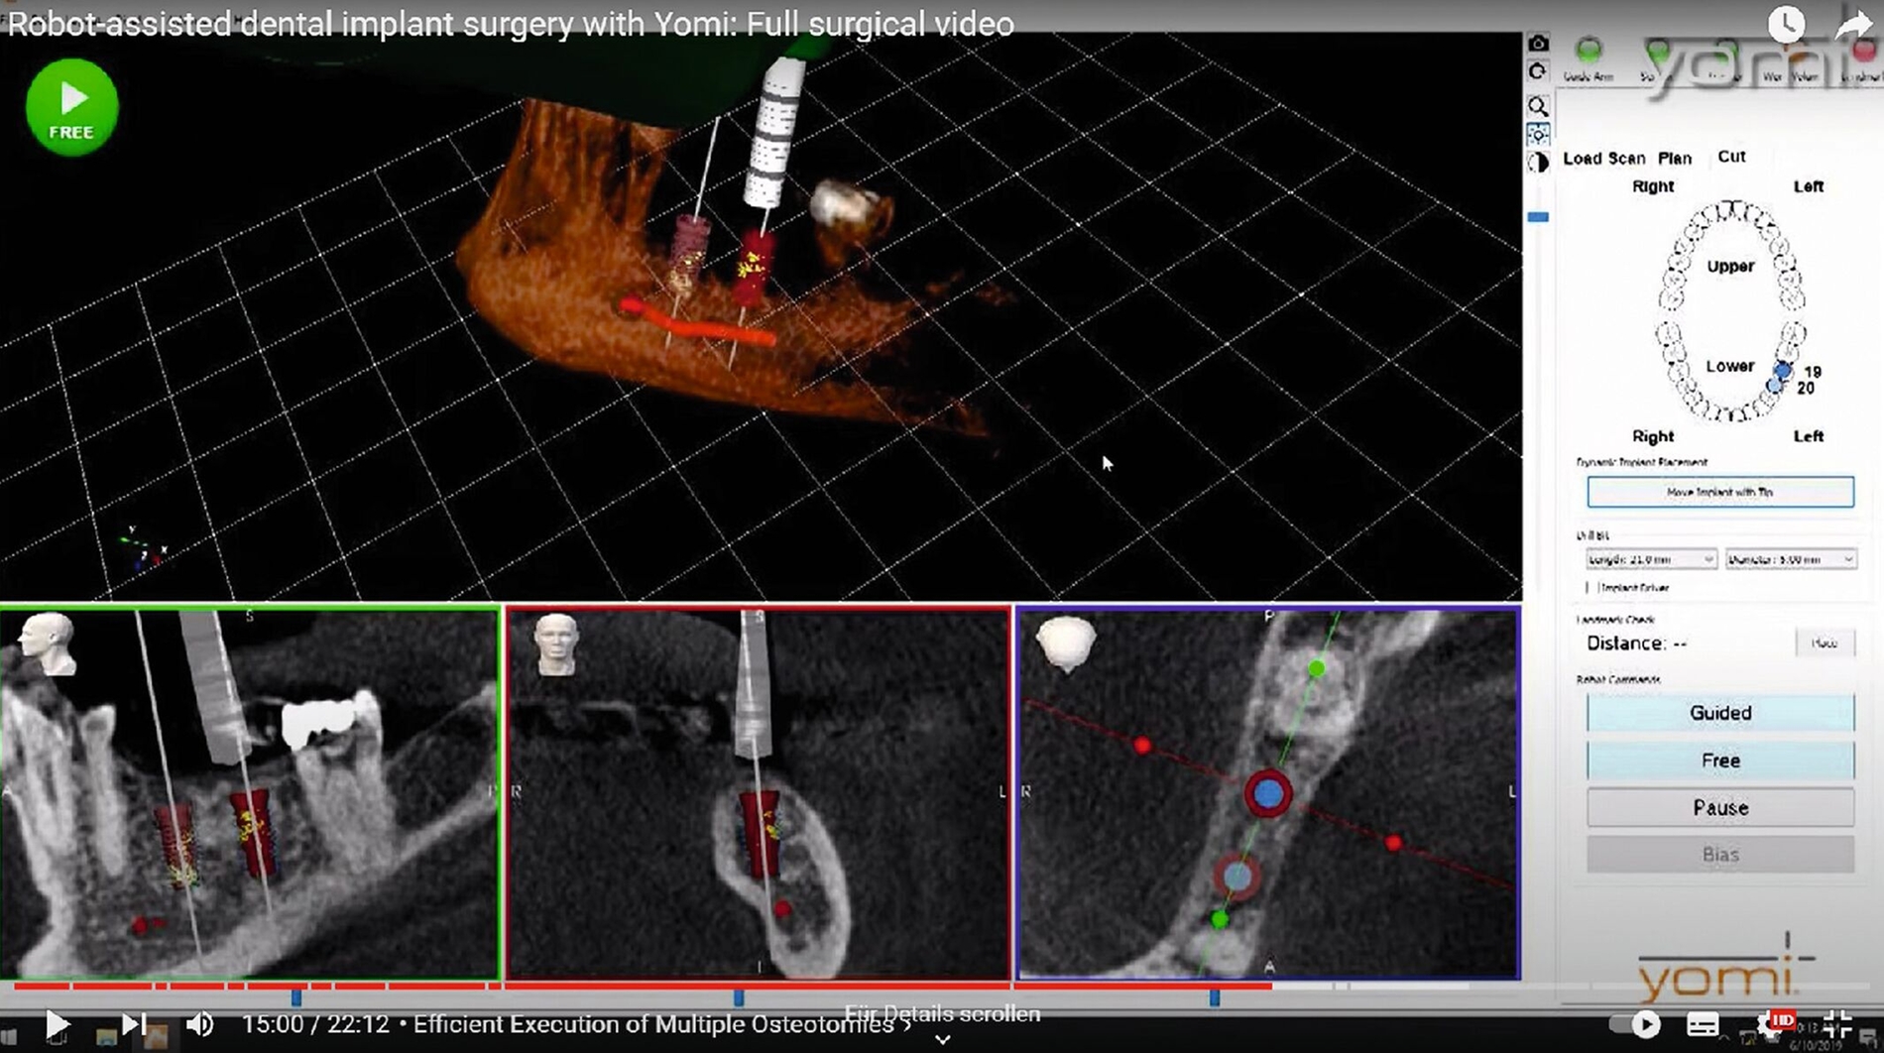Click the red-blue implant marker in axial view

(1267, 793)
